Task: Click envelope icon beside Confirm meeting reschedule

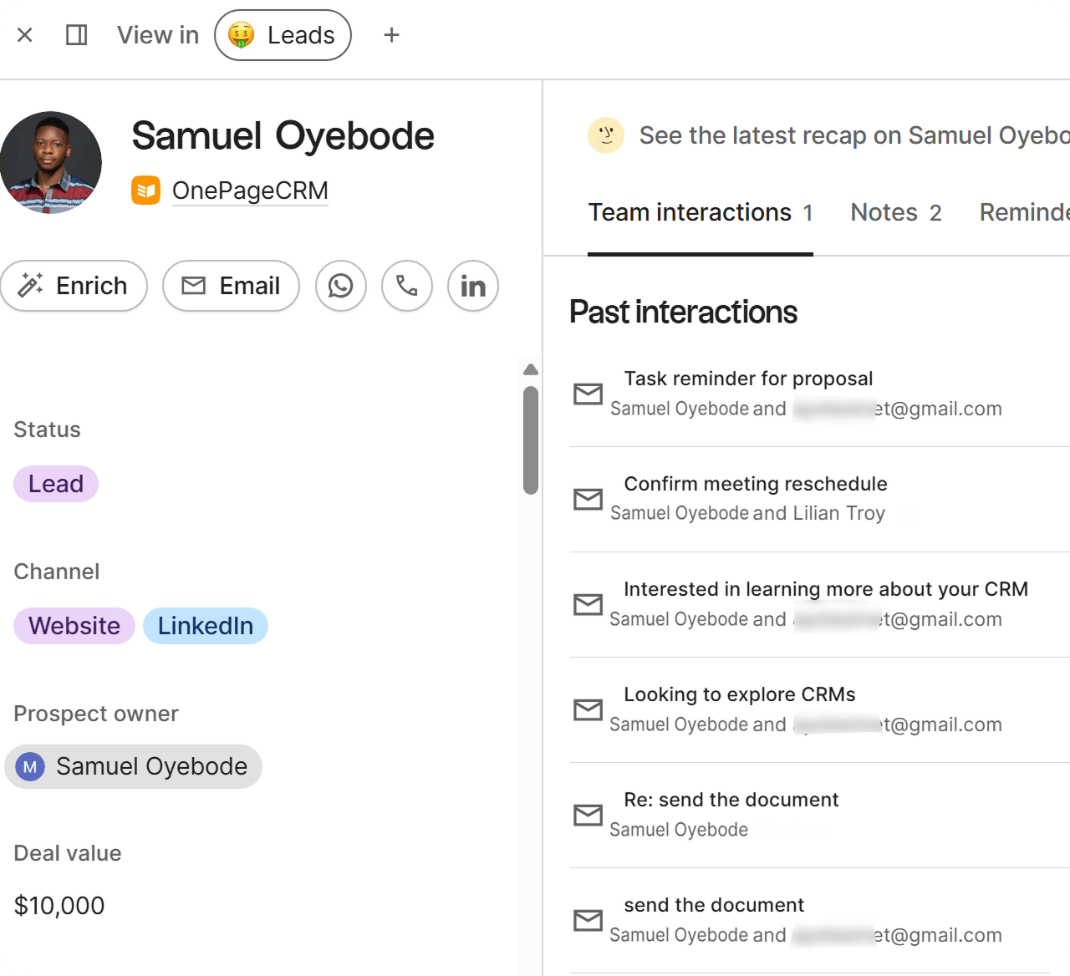Action: [x=588, y=499]
